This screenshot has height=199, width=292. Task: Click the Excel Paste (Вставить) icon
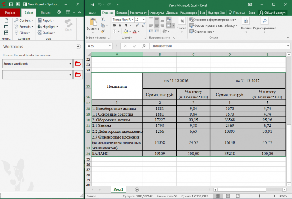pos(93,22)
